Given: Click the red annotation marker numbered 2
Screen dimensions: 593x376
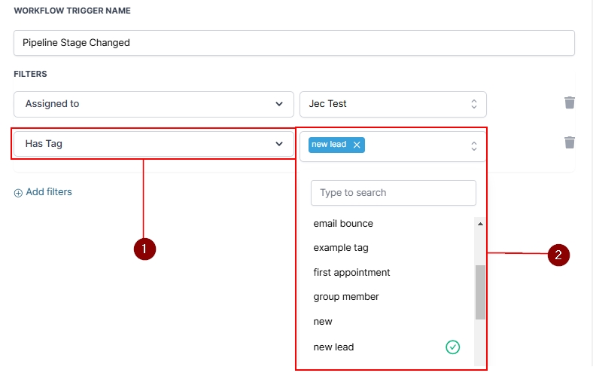Looking at the screenshot, I should click(x=558, y=255).
